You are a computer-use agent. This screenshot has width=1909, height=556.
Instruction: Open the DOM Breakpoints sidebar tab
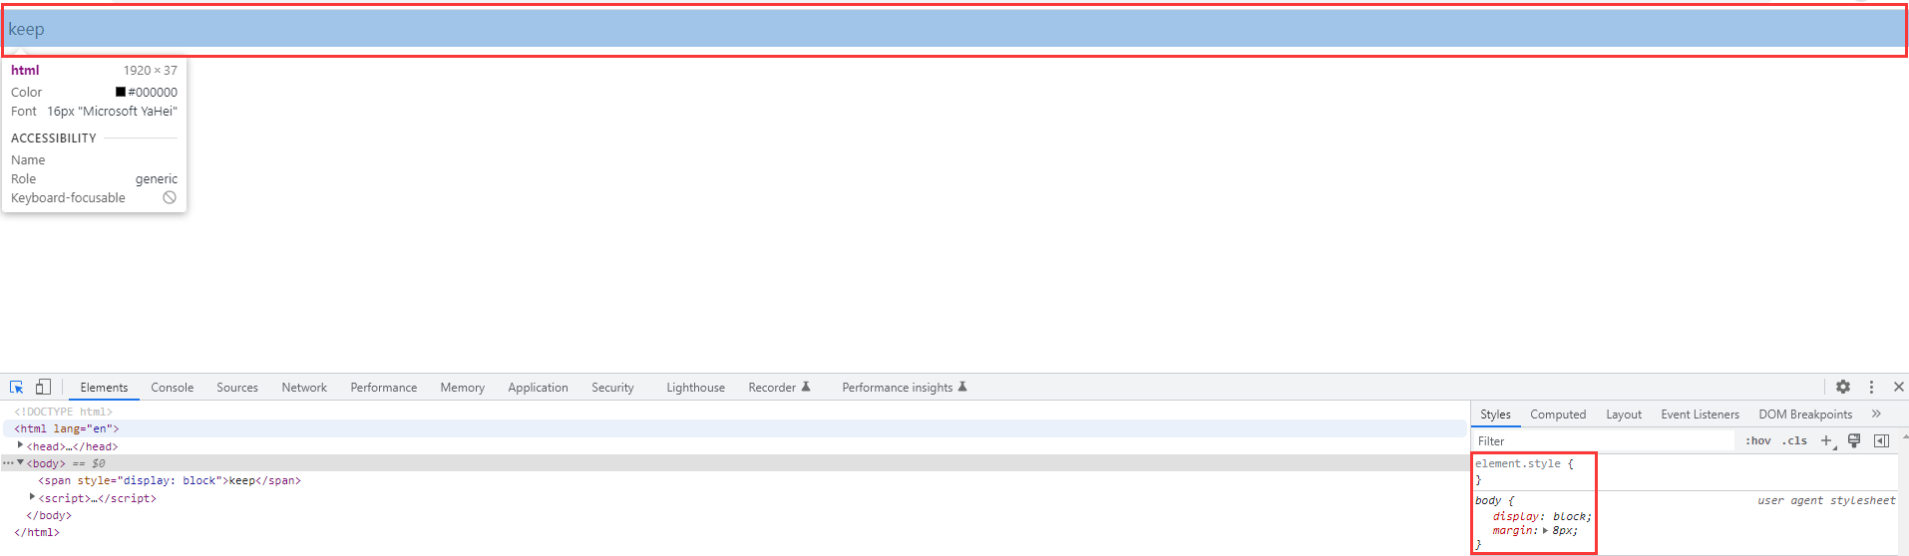[1805, 415]
